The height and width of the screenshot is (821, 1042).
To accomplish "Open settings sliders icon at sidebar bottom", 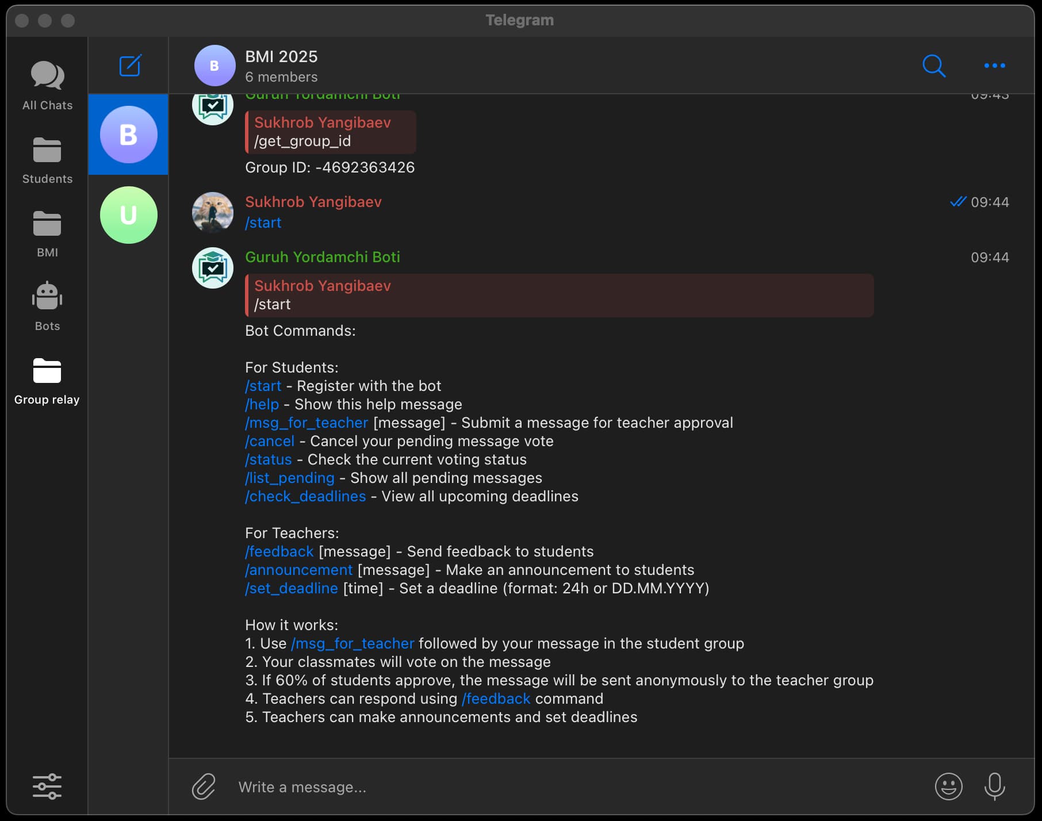I will (x=47, y=787).
